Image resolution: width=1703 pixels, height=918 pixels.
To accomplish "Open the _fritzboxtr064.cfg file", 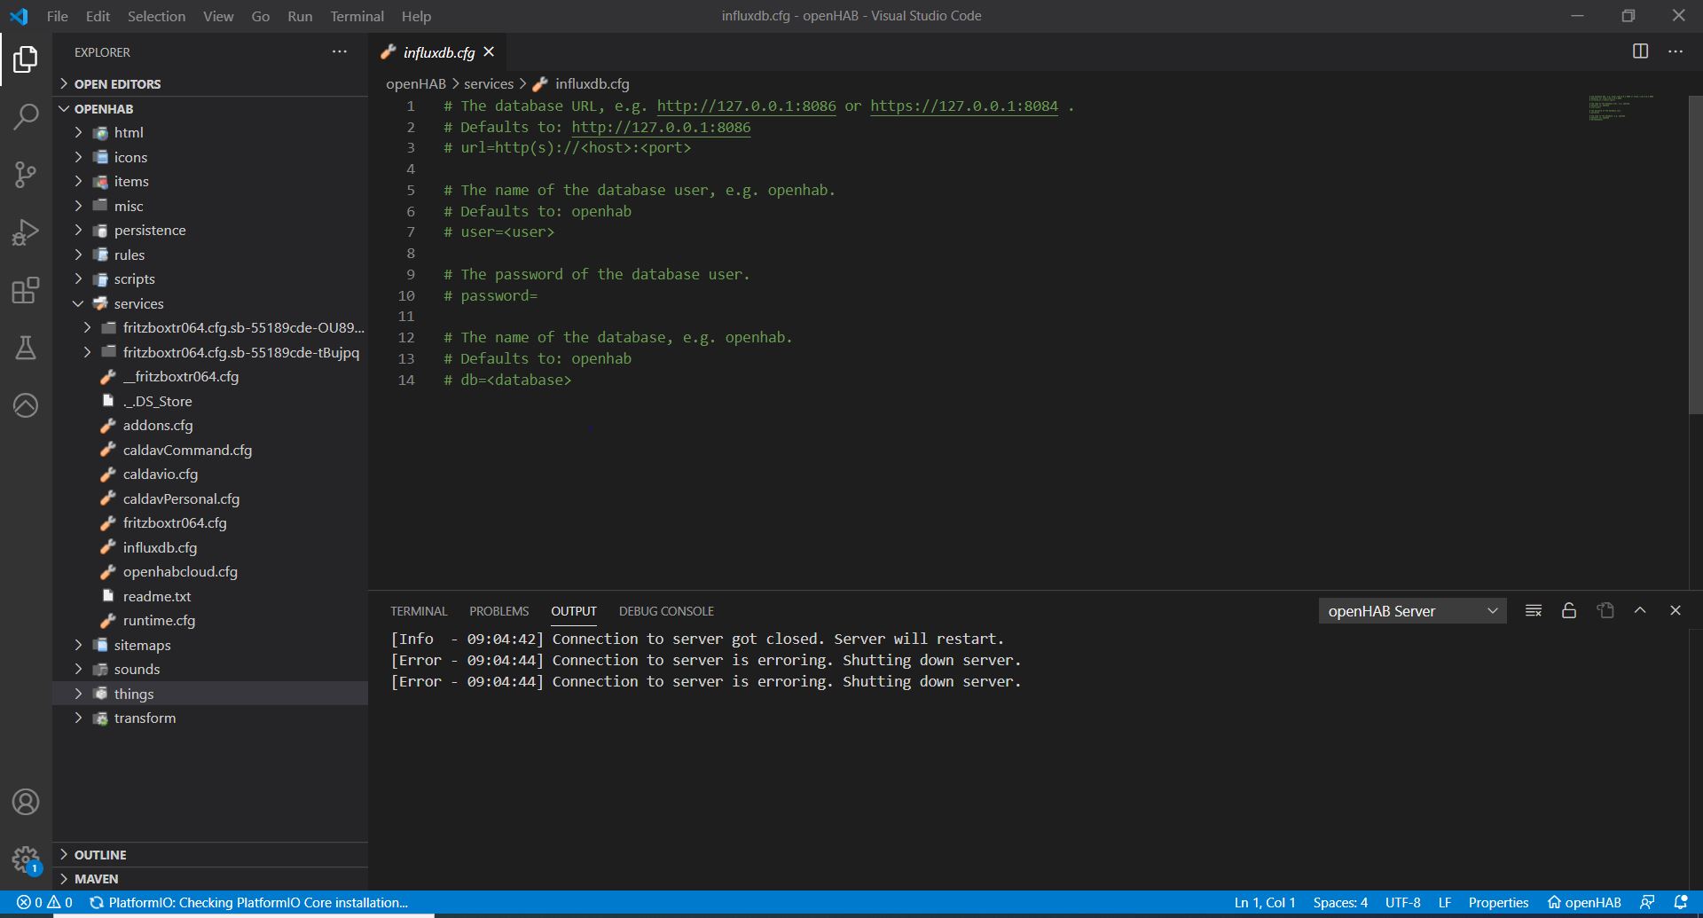I will point(180,376).
